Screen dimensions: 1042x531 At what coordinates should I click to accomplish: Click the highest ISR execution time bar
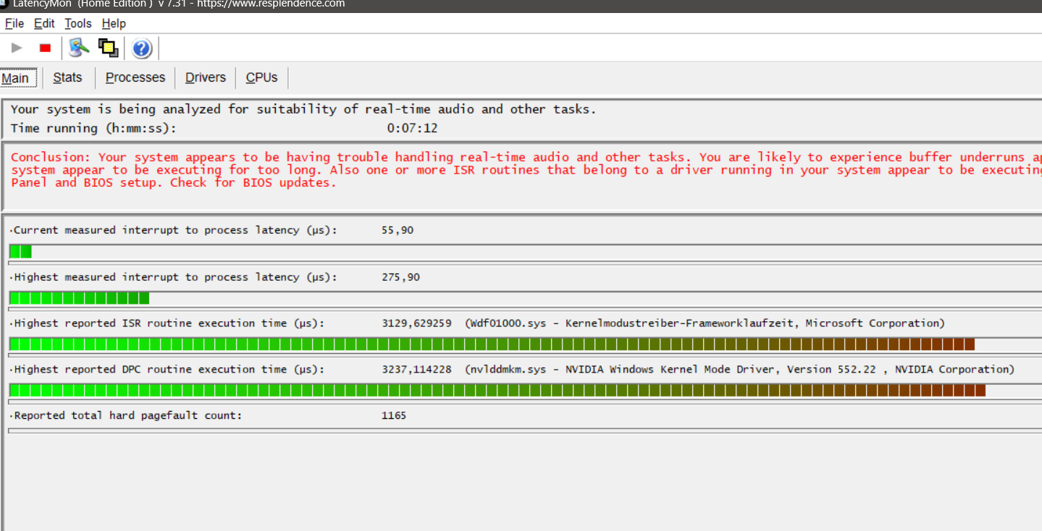pyautogui.click(x=525, y=344)
